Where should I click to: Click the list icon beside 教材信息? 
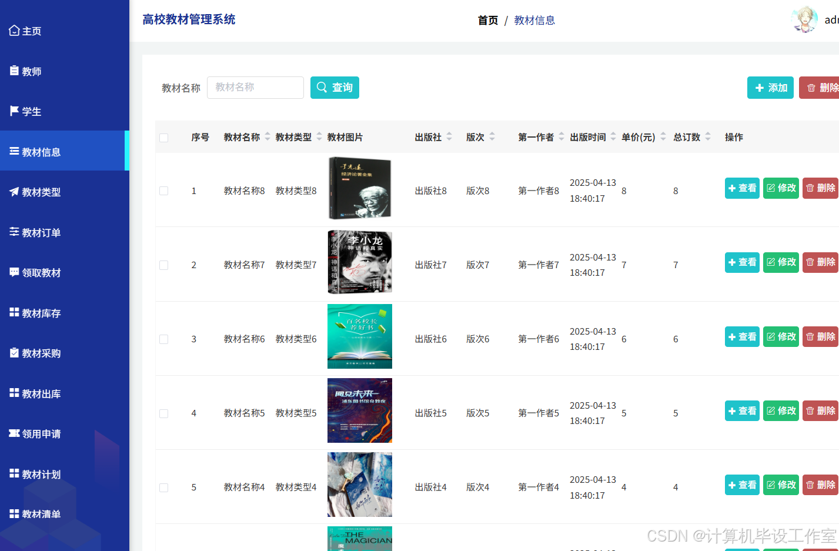tap(14, 151)
